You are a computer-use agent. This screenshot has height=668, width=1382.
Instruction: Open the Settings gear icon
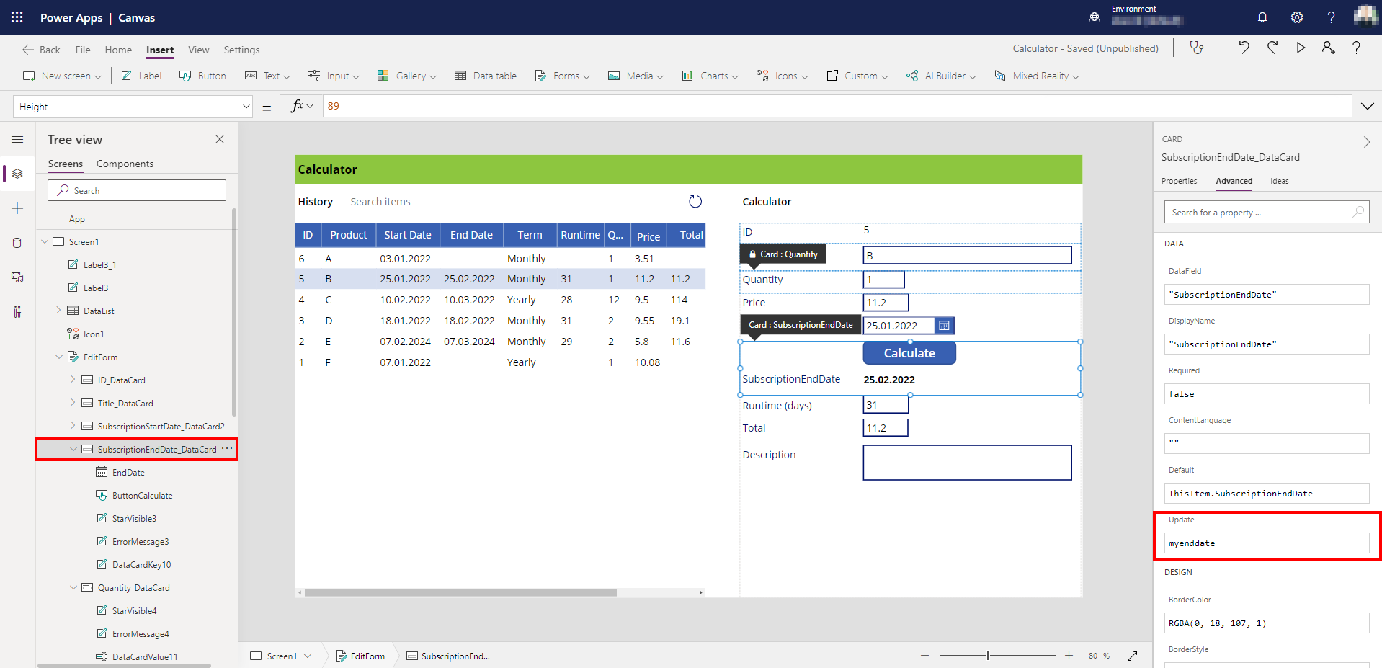(1297, 17)
